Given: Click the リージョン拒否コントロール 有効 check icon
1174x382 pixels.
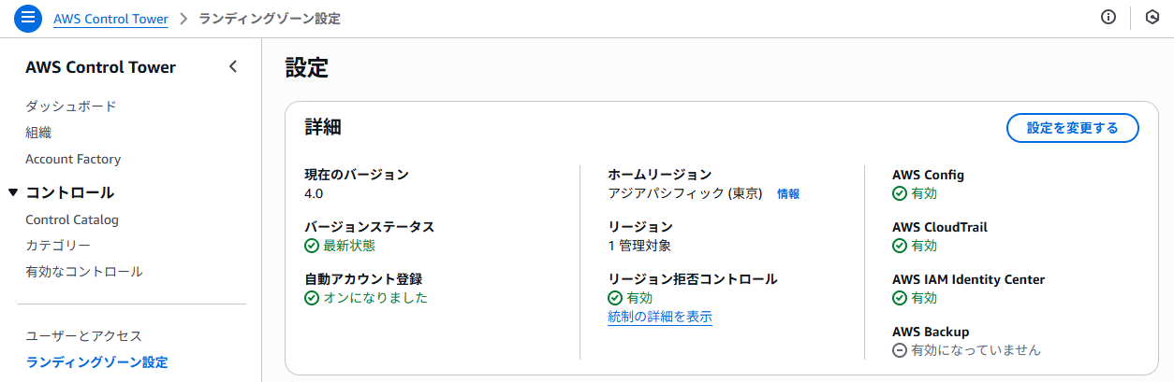Looking at the screenshot, I should (x=615, y=298).
